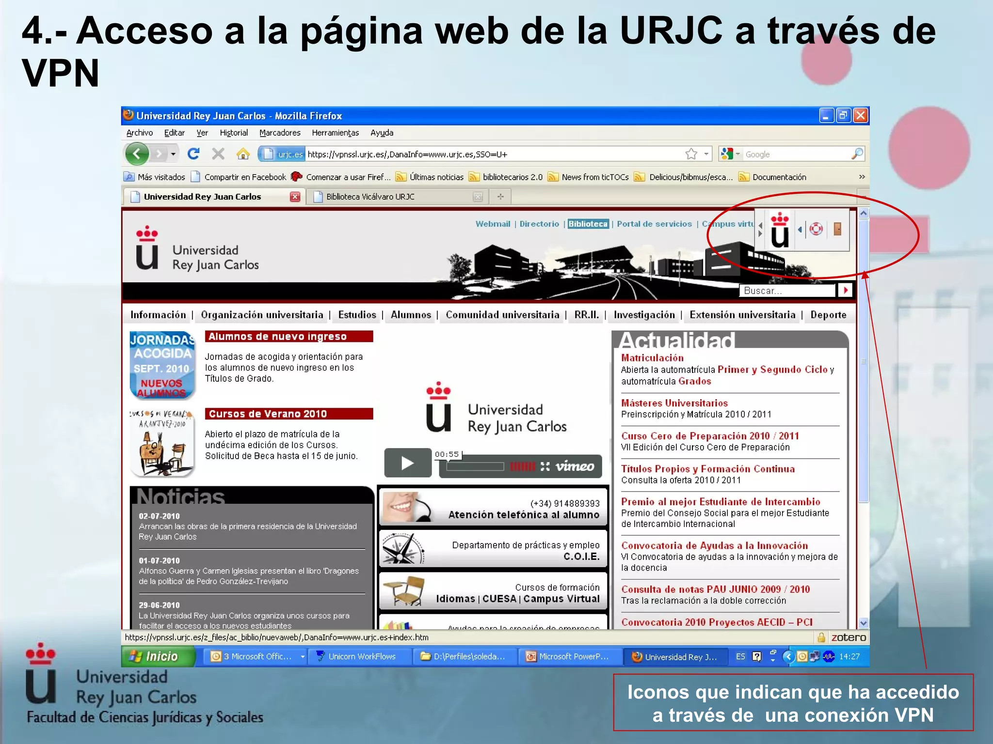Image resolution: width=993 pixels, height=744 pixels.
Task: Open the bibliotecarios 2.0 bookmark folder
Action: click(x=506, y=177)
